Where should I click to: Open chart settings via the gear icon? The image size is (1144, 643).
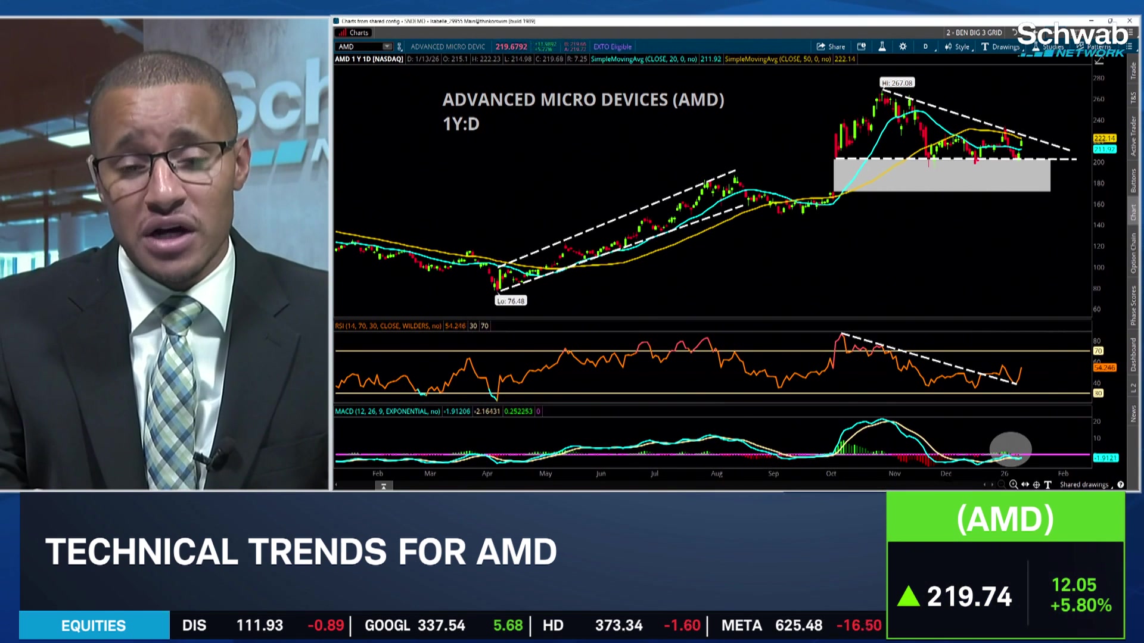(903, 46)
